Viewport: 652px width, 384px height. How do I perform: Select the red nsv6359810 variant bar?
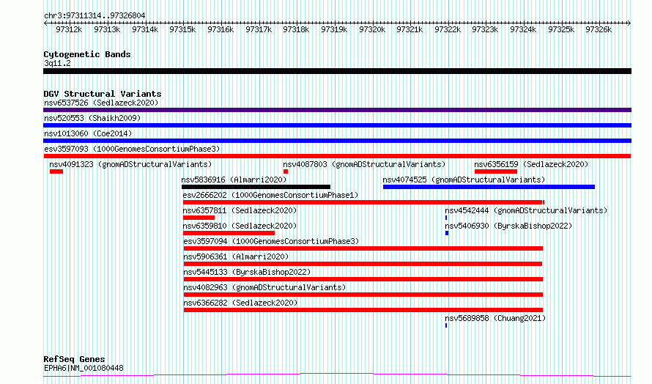click(229, 233)
